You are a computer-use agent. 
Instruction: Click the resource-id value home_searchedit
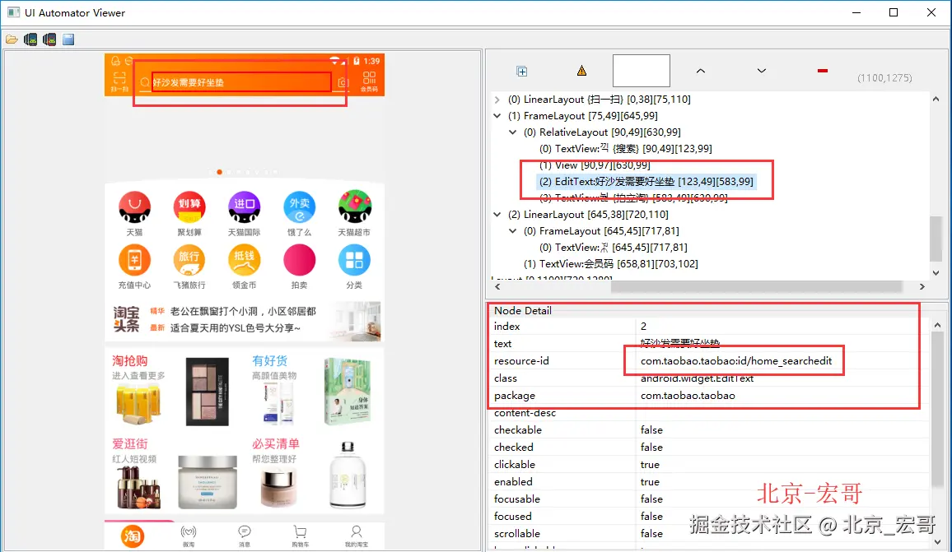[x=736, y=361]
